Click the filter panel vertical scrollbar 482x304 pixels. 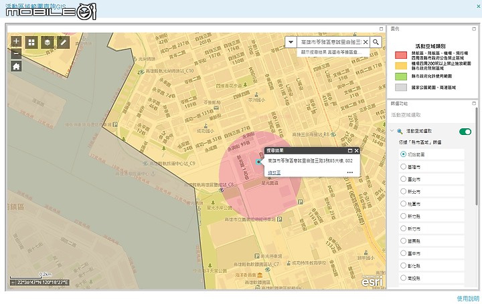(x=477, y=156)
